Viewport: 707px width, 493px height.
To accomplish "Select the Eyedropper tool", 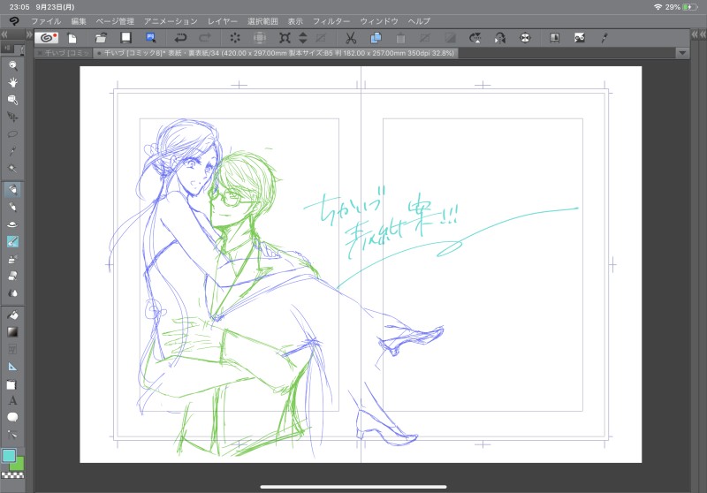I will [x=12, y=151].
